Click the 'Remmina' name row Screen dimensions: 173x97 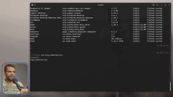click(34, 11)
